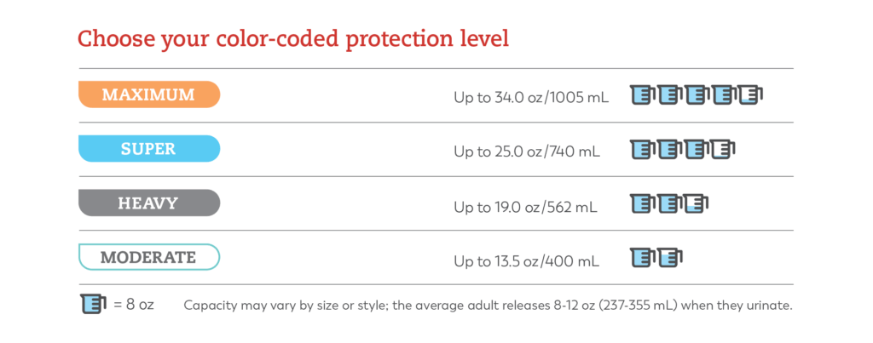Choose the blue SUPER protection badge
The height and width of the screenshot is (343, 873).
point(149,149)
